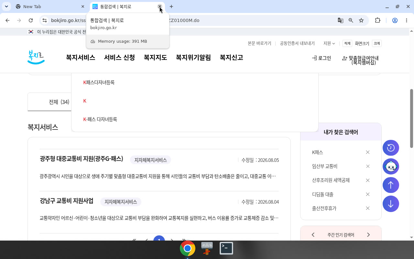The image size is (414, 259).
Task: Open Chrome from the taskbar
Action: pyautogui.click(x=188, y=248)
